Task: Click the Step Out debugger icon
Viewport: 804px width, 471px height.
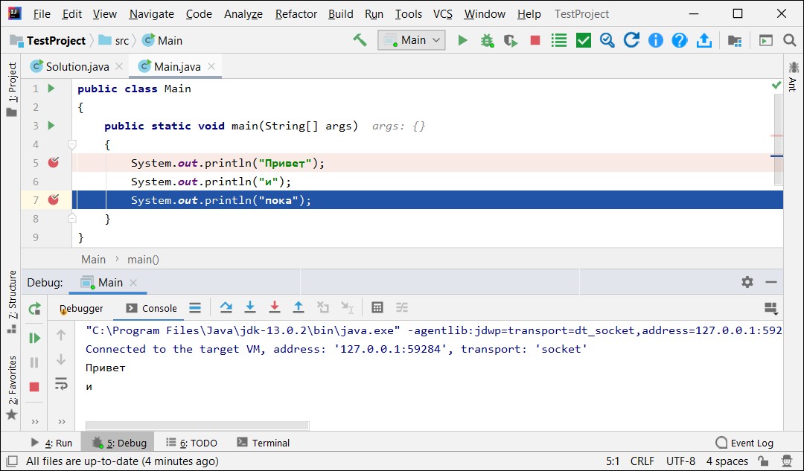Action: [x=299, y=307]
